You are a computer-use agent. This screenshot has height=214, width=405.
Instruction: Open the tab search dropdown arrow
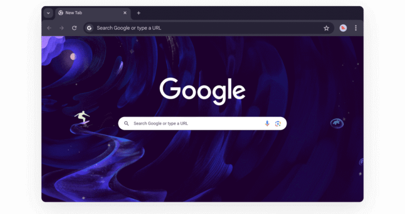coord(48,13)
